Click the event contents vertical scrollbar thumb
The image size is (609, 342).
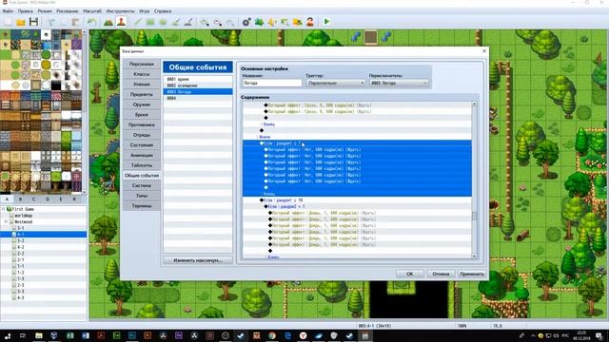474,216
